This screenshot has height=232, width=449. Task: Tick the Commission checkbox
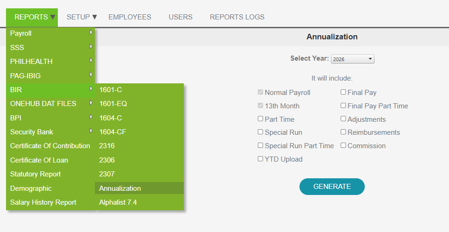point(343,145)
